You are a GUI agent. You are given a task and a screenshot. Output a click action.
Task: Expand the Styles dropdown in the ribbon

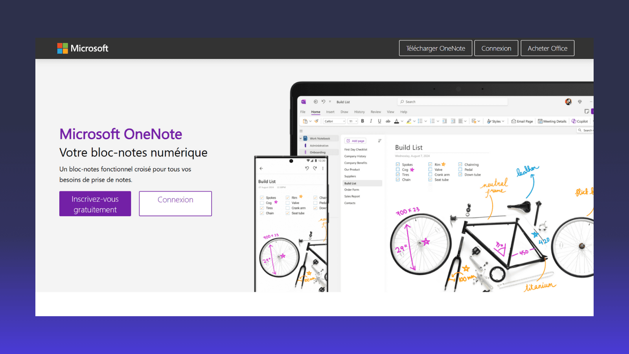[496, 121]
